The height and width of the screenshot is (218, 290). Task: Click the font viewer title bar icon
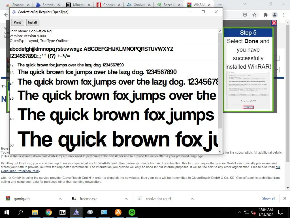pos(14,12)
